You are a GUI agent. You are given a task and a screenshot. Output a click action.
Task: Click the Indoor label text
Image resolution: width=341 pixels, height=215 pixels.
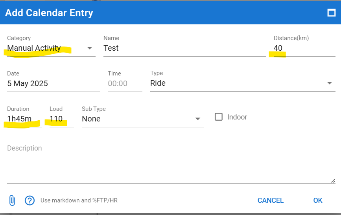click(237, 117)
